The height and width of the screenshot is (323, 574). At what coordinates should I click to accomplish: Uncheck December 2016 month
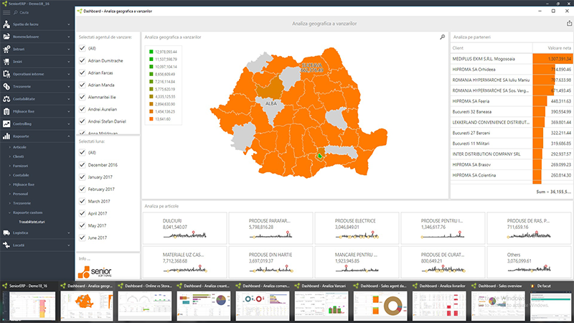(82, 165)
